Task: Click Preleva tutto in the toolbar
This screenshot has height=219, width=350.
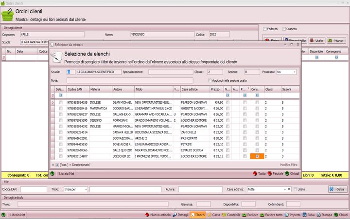Action: [271, 215]
